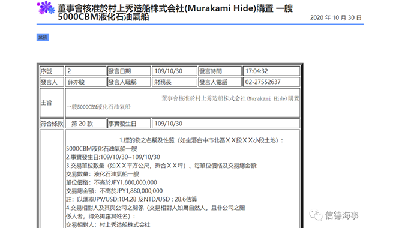Click the 序號 label cell
The image size is (402, 228).
tap(52, 71)
